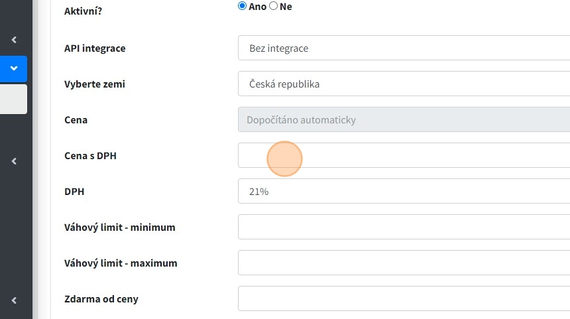
Task: Click the Cena s DPH input field
Action: [x=404, y=156]
